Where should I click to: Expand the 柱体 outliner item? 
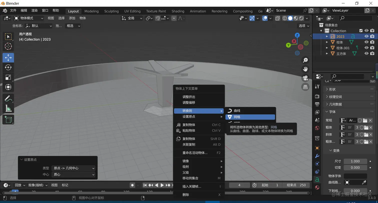click(327, 42)
